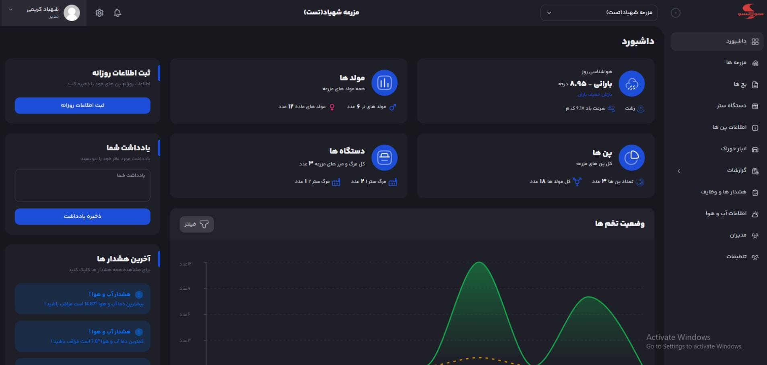Viewport: 767px width, 365px height.
Task: Open settings gear icon in header
Action: click(99, 13)
